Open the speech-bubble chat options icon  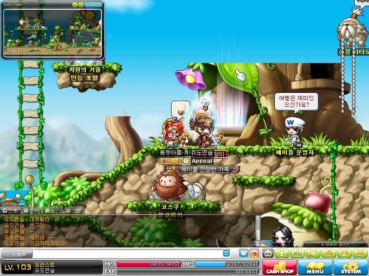[x=244, y=253]
